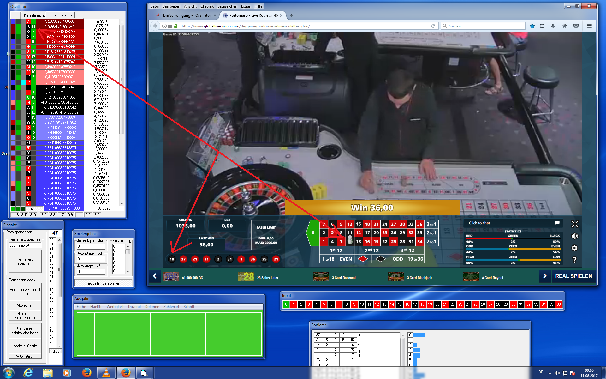The height and width of the screenshot is (379, 606).
Task: Bookmark this page with the star icon
Action: pos(532,26)
